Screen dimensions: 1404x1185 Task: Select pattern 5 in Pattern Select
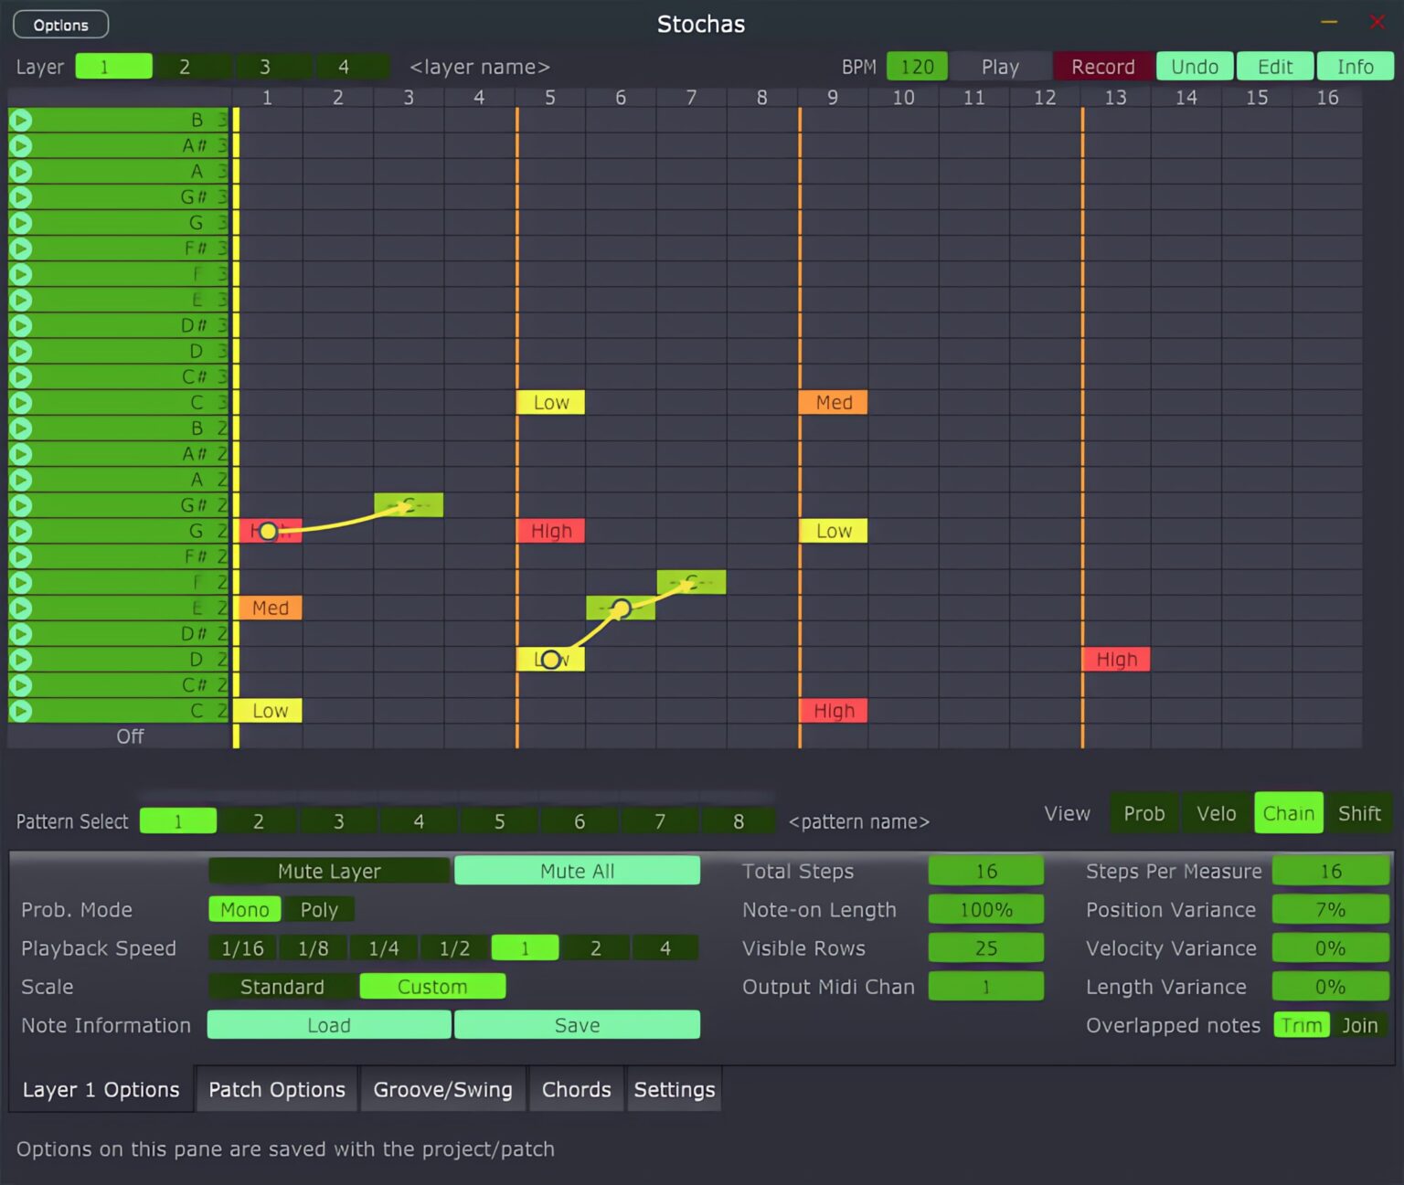499,820
